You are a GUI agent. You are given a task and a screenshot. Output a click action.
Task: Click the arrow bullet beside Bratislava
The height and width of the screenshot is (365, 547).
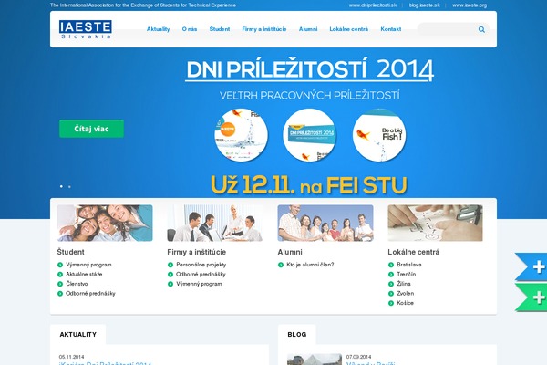[391, 265]
